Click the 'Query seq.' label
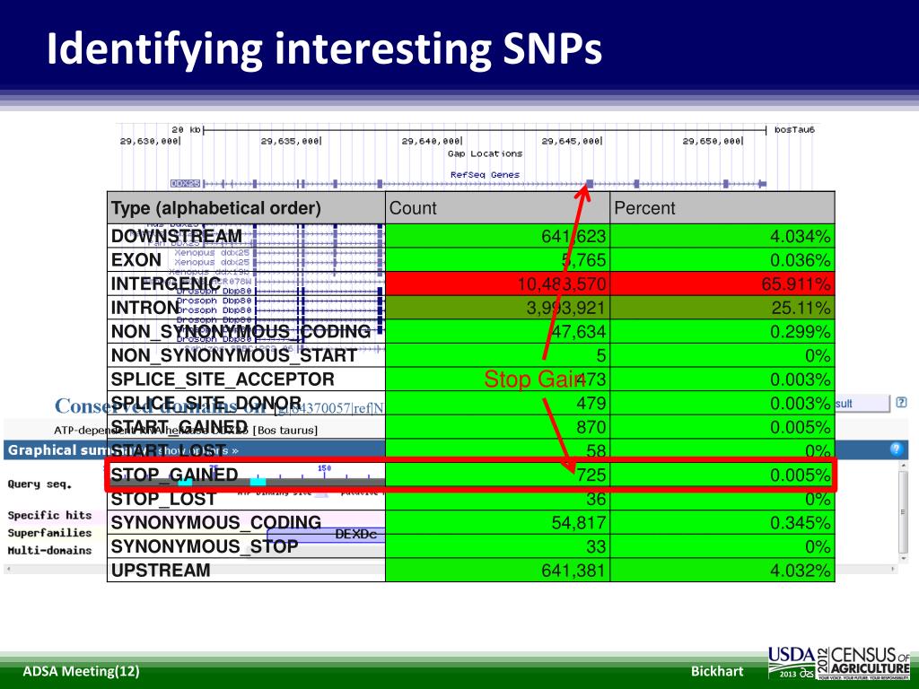The image size is (919, 689). pos(39,484)
